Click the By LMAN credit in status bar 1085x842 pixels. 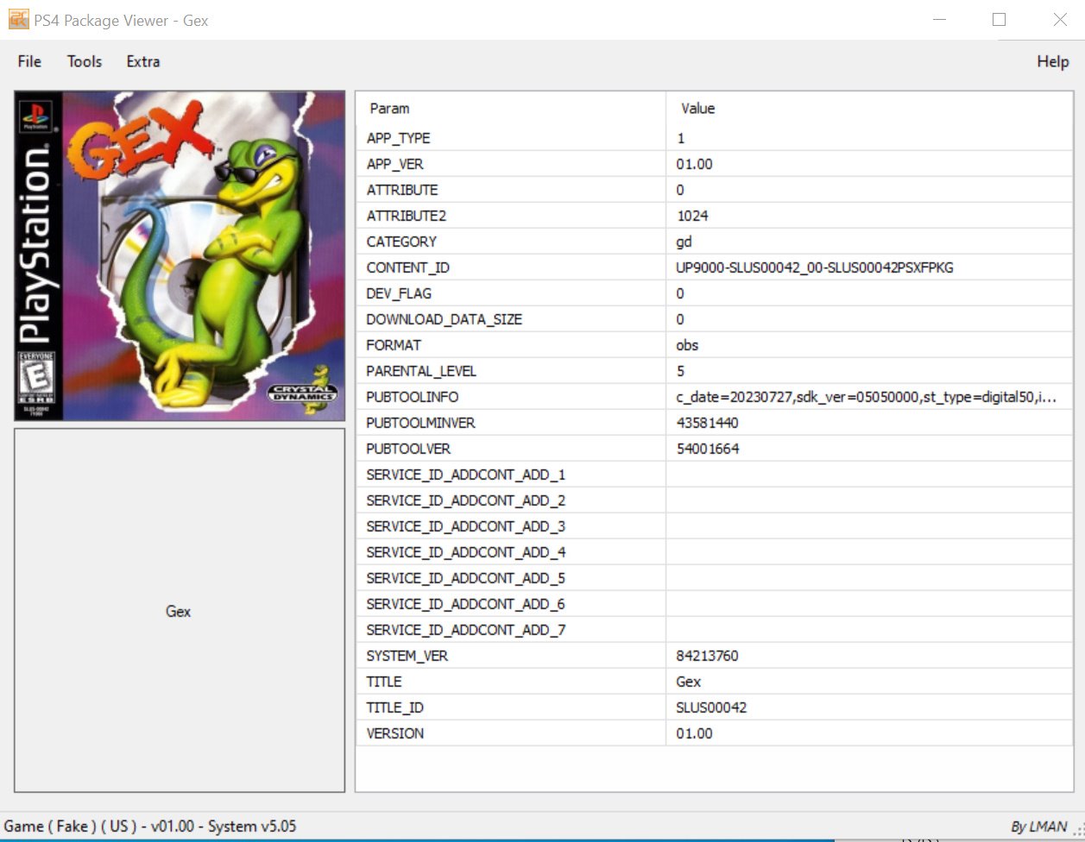point(1039,826)
